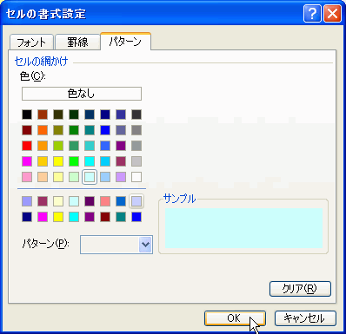Select the dark olive green swatch
Viewport: 346px width, 334px height.
coord(58,115)
